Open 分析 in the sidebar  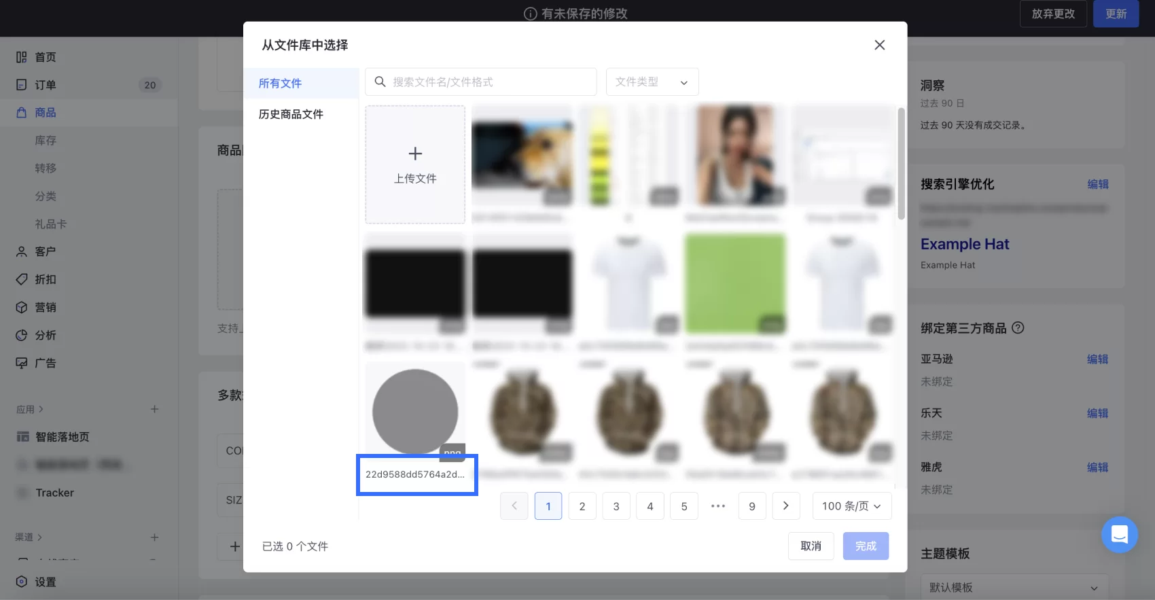click(x=46, y=335)
